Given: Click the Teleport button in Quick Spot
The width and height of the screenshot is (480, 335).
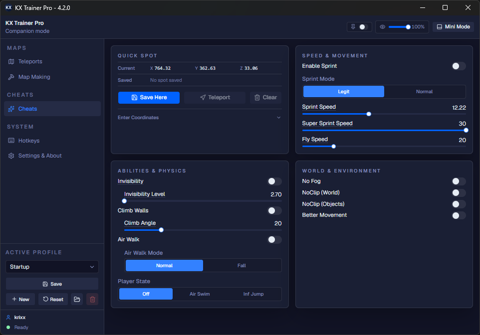Looking at the screenshot, I should pos(215,98).
